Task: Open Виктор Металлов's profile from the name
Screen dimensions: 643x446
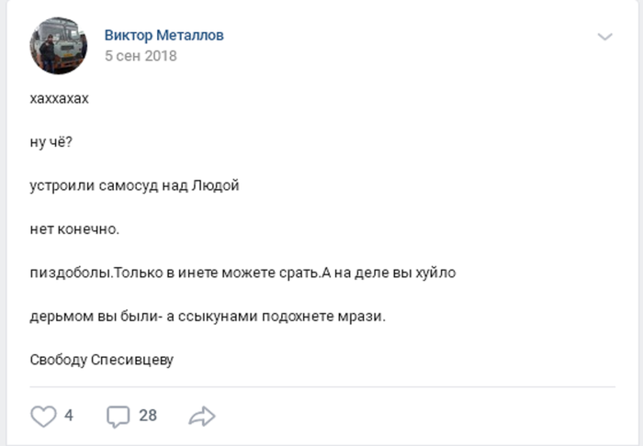Action: point(164,36)
